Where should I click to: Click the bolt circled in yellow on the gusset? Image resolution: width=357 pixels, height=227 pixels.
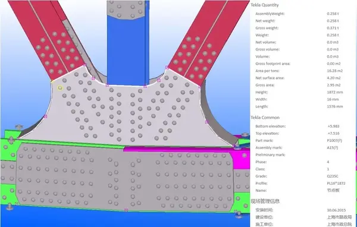[60, 87]
